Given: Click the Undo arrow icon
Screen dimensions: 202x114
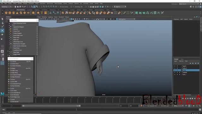Looking at the screenshot, I should (23, 7).
